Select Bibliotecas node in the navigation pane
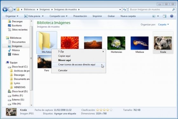 (x=14, y=38)
